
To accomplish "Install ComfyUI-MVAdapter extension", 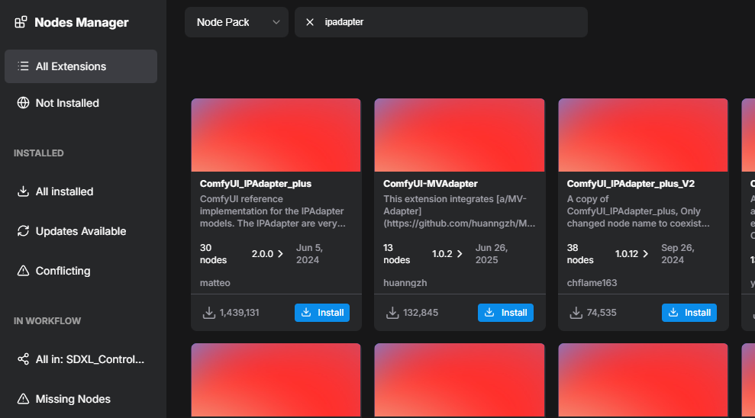I will point(505,313).
